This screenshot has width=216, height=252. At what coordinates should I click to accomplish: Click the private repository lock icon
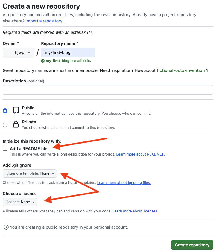[x=16, y=125]
